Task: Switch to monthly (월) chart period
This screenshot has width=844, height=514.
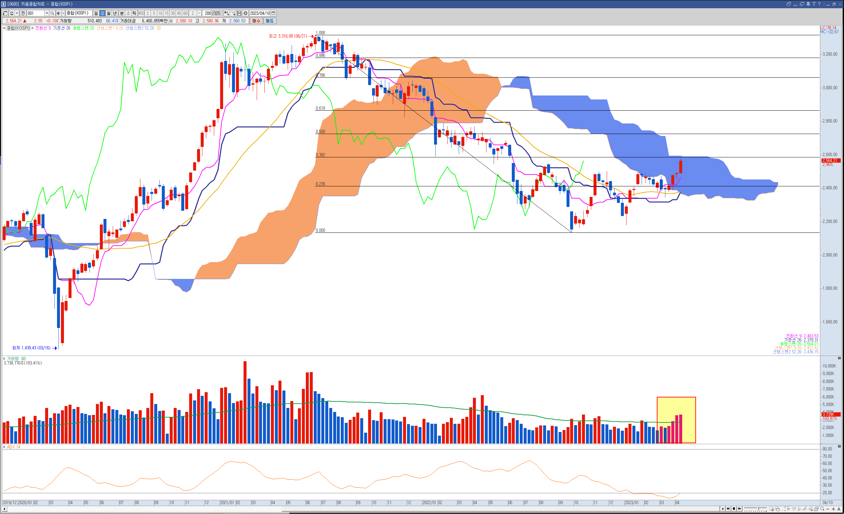Action: tap(108, 14)
